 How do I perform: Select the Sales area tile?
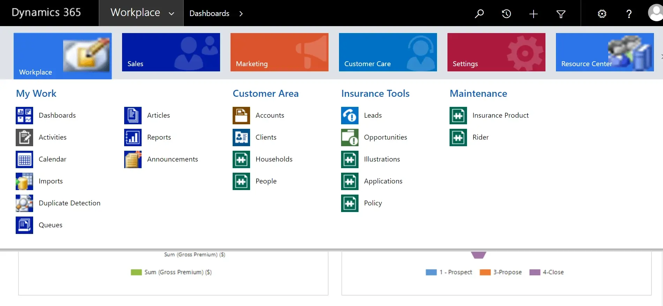tap(171, 52)
